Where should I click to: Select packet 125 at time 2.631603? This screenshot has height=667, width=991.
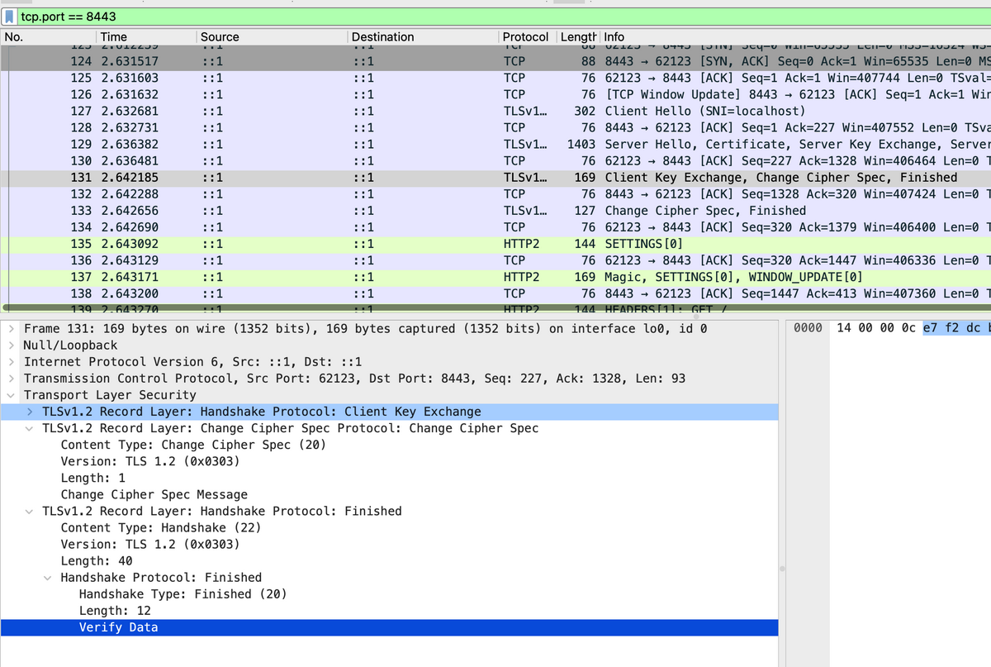495,78
